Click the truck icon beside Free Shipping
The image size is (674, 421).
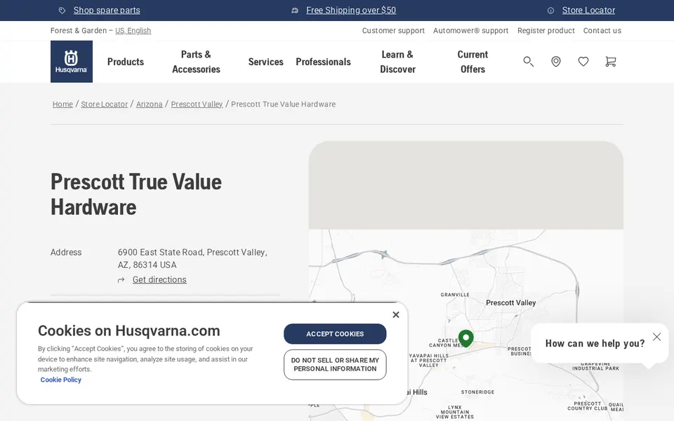[x=295, y=11]
